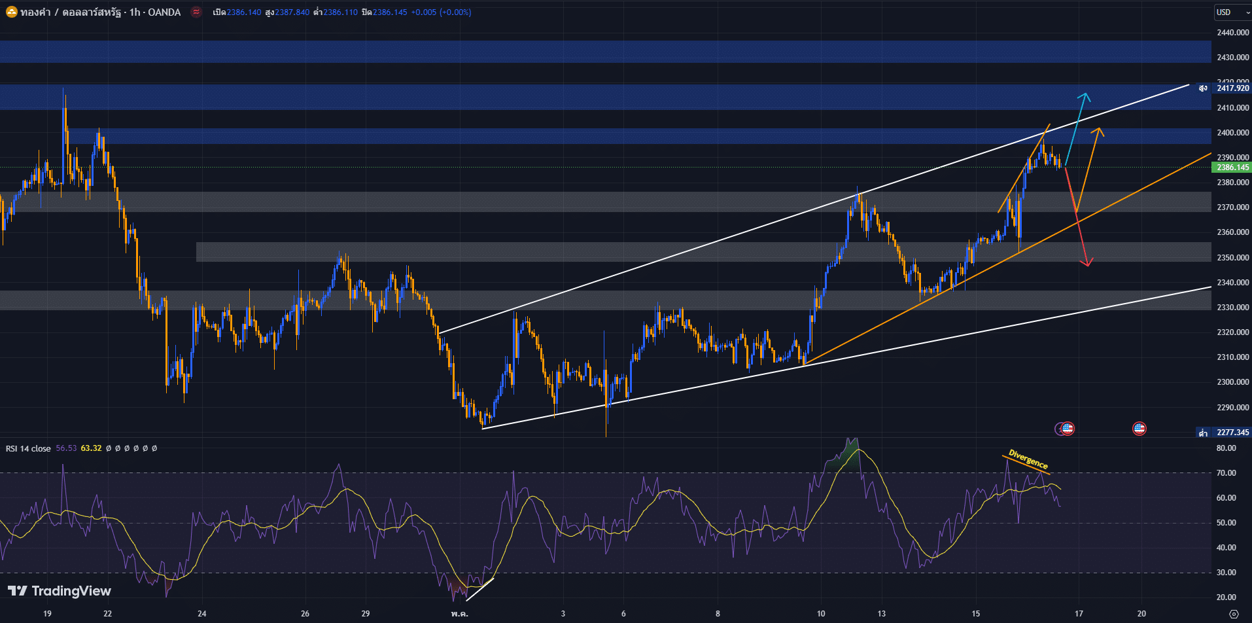Viewport: 1252px width, 623px height.
Task: Click date 22 on the time axis
Action: point(107,614)
